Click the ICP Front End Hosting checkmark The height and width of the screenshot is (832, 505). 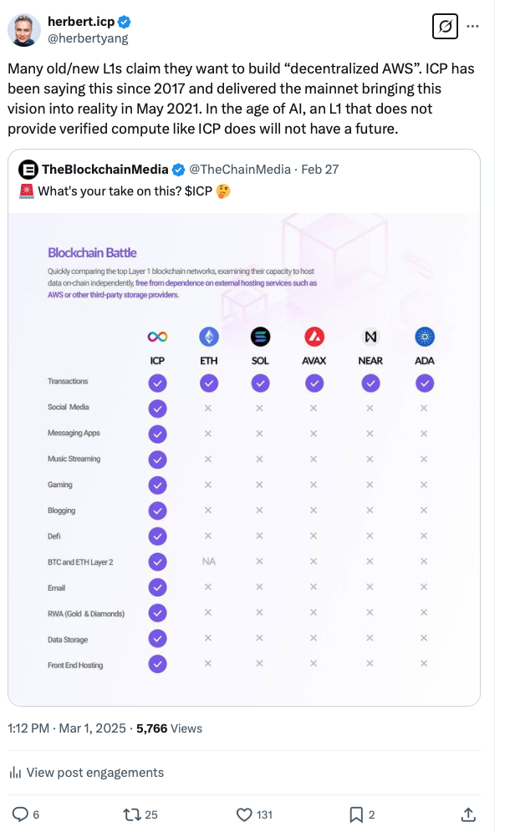pyautogui.click(x=157, y=665)
